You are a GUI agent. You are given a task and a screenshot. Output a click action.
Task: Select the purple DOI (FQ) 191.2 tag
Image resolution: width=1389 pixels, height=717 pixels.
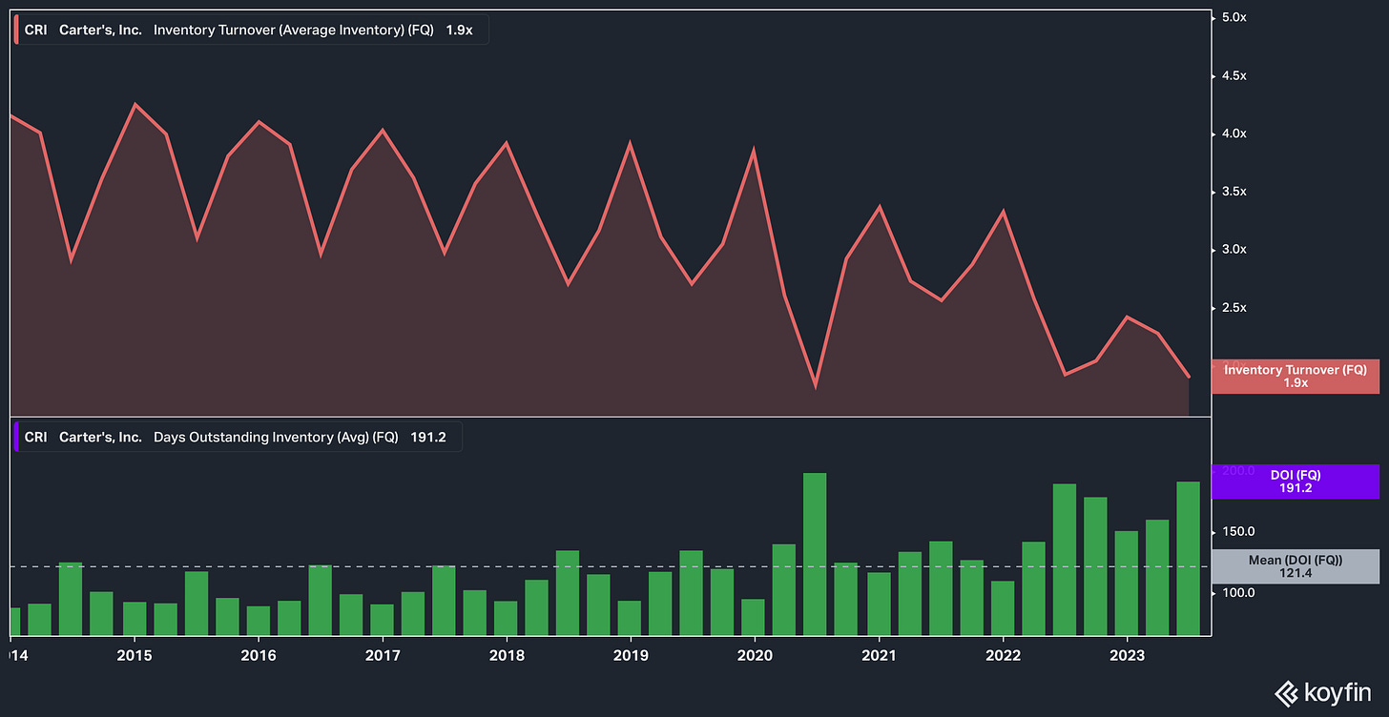point(1296,481)
